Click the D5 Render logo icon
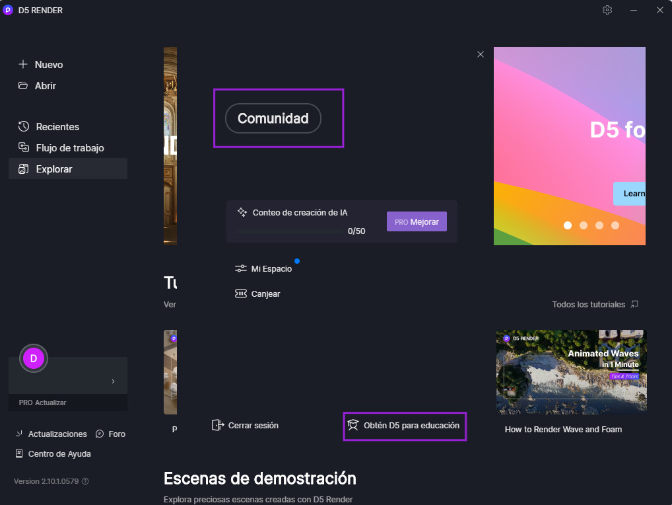This screenshot has width=672, height=505. [x=9, y=10]
